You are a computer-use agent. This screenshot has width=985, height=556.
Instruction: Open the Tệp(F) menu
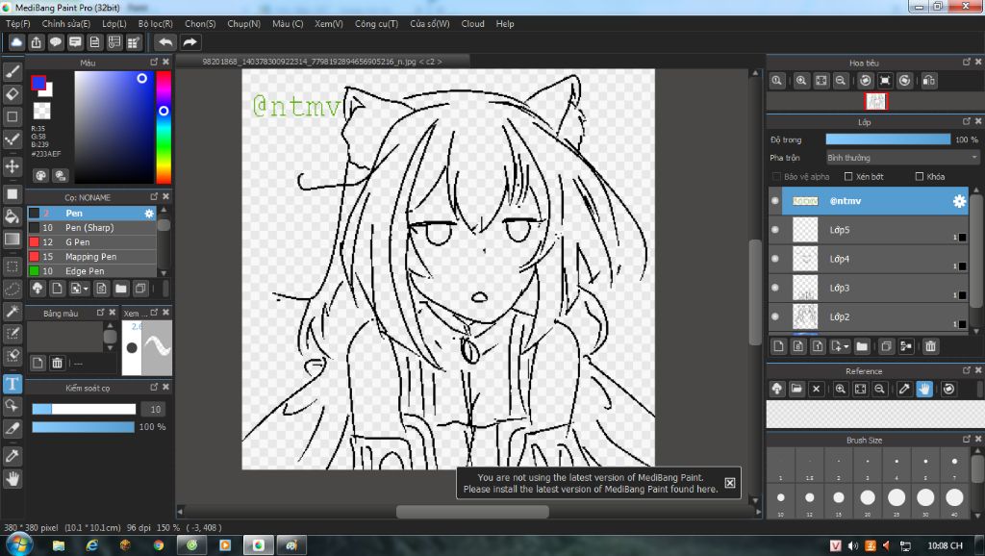click(x=17, y=24)
